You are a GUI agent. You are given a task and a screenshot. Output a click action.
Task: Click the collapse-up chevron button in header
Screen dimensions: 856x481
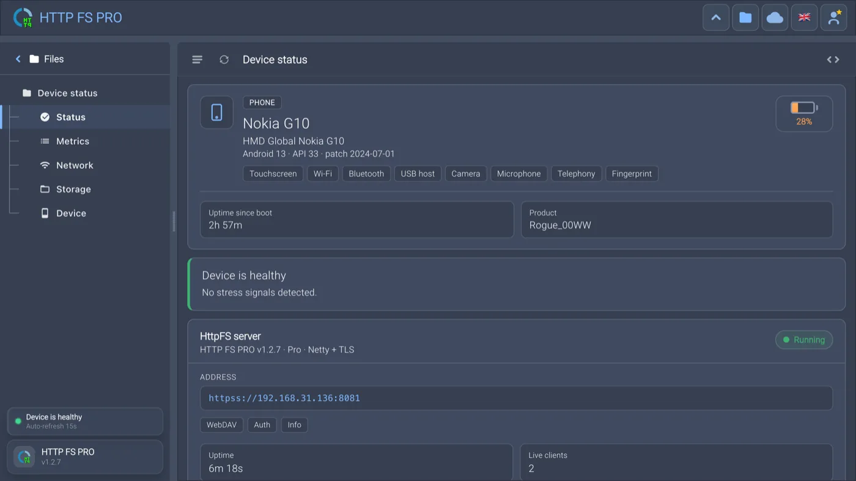(716, 18)
